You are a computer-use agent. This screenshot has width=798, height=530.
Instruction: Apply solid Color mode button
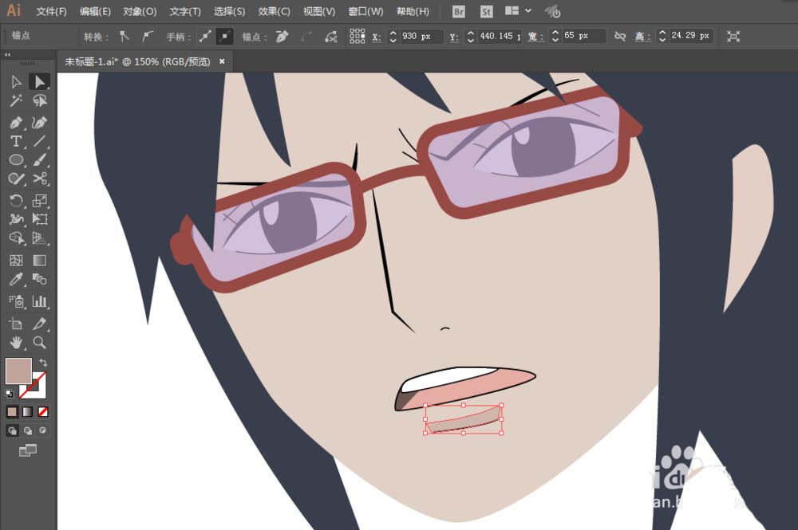click(12, 411)
